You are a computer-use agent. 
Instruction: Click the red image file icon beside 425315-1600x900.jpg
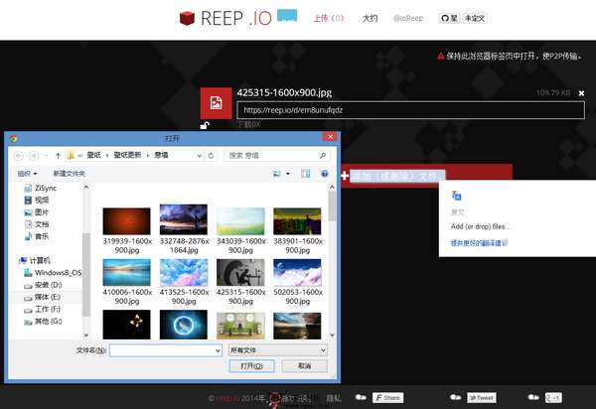[216, 103]
